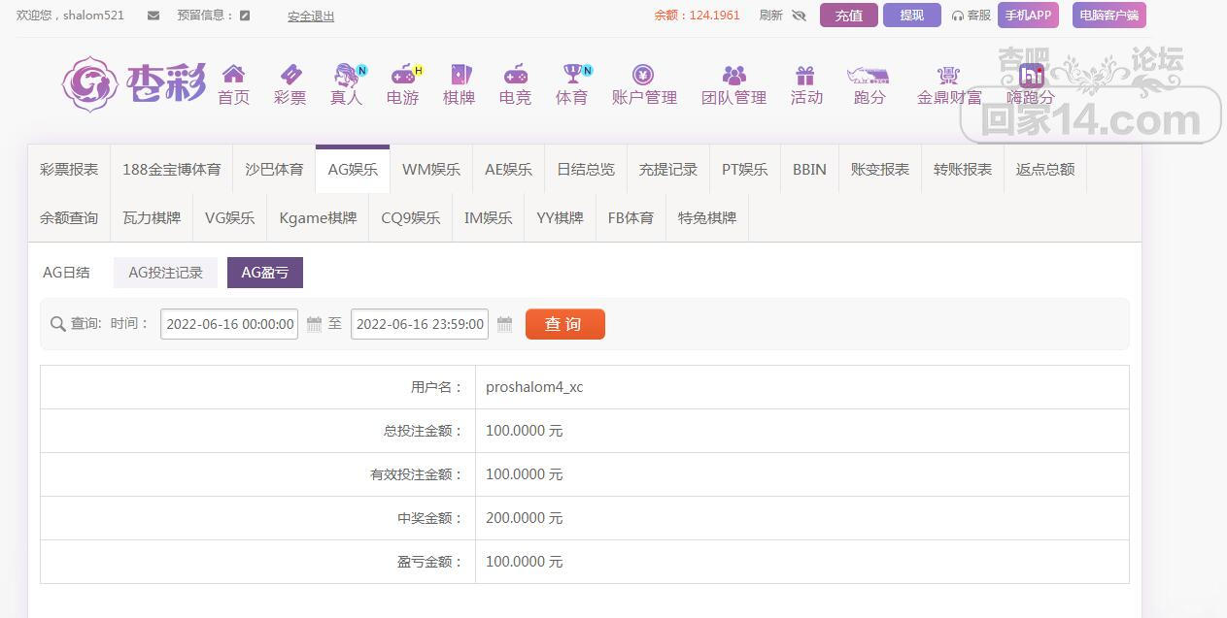Switch to the WM娱乐 tab

(431, 169)
